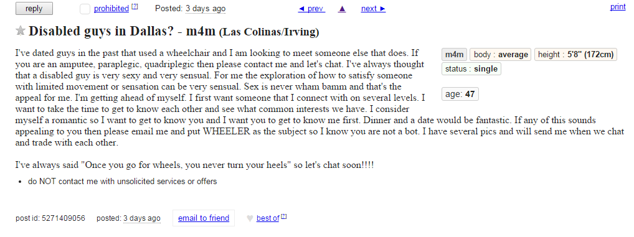
Task: Star this posting as favorite
Action: (20, 30)
